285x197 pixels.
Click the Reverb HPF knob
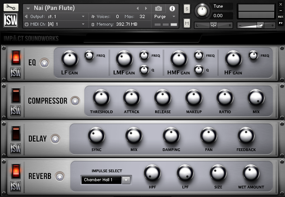tap(152, 173)
